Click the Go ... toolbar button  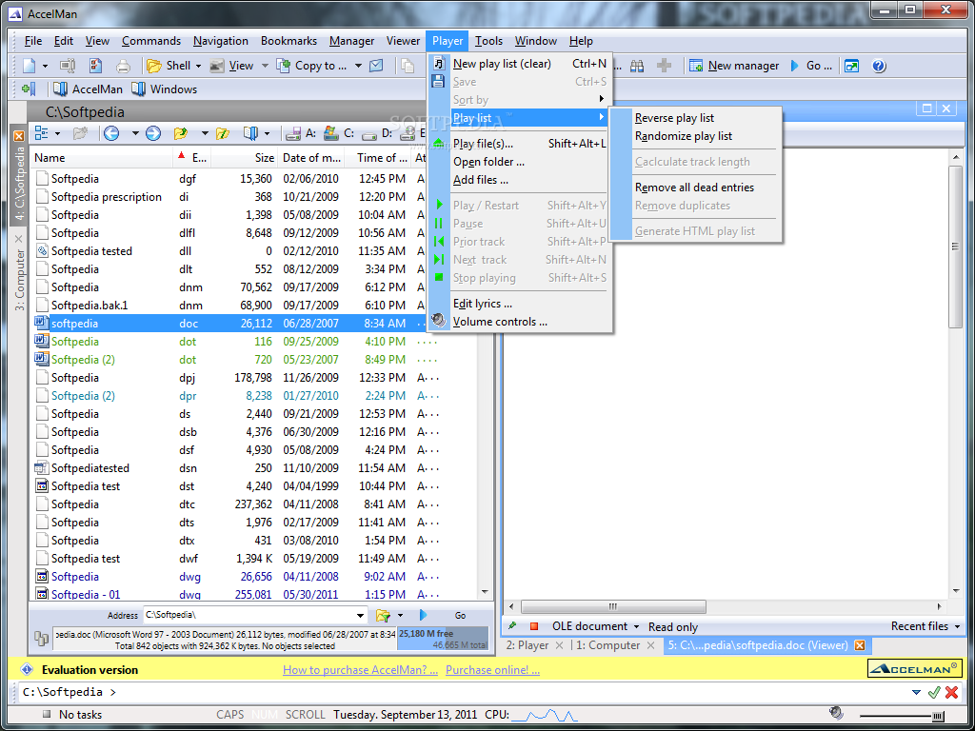(x=811, y=66)
